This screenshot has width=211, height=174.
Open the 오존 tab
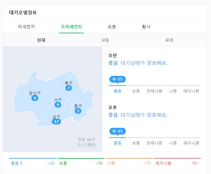[112, 27]
